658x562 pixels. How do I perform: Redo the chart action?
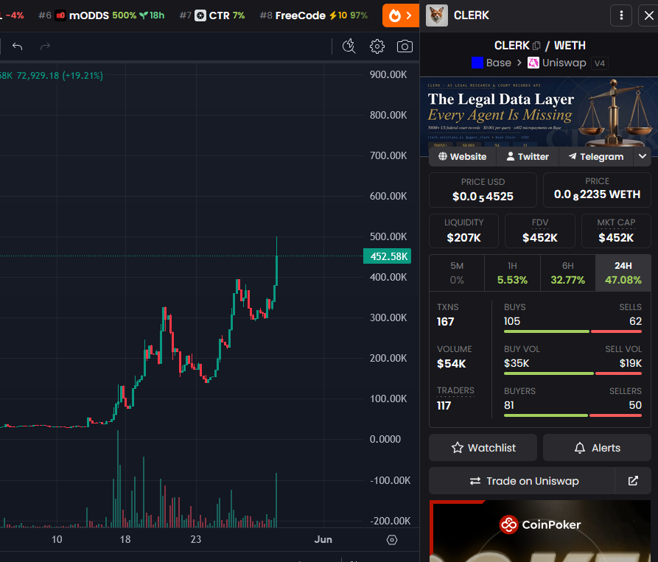(45, 46)
